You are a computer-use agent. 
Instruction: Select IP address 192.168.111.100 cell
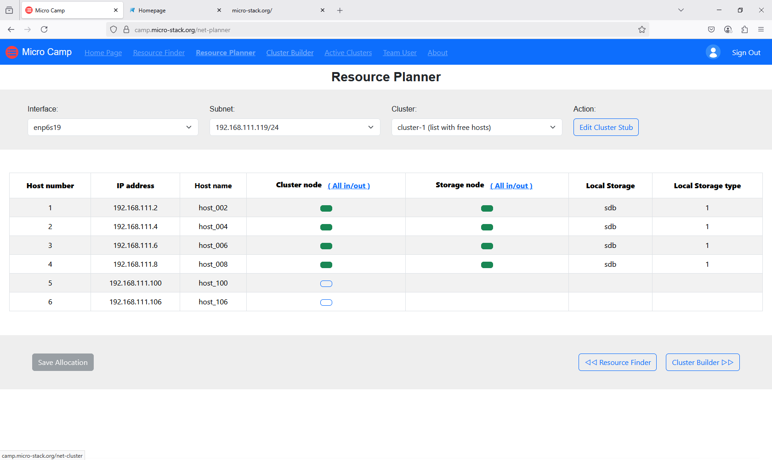tap(136, 283)
